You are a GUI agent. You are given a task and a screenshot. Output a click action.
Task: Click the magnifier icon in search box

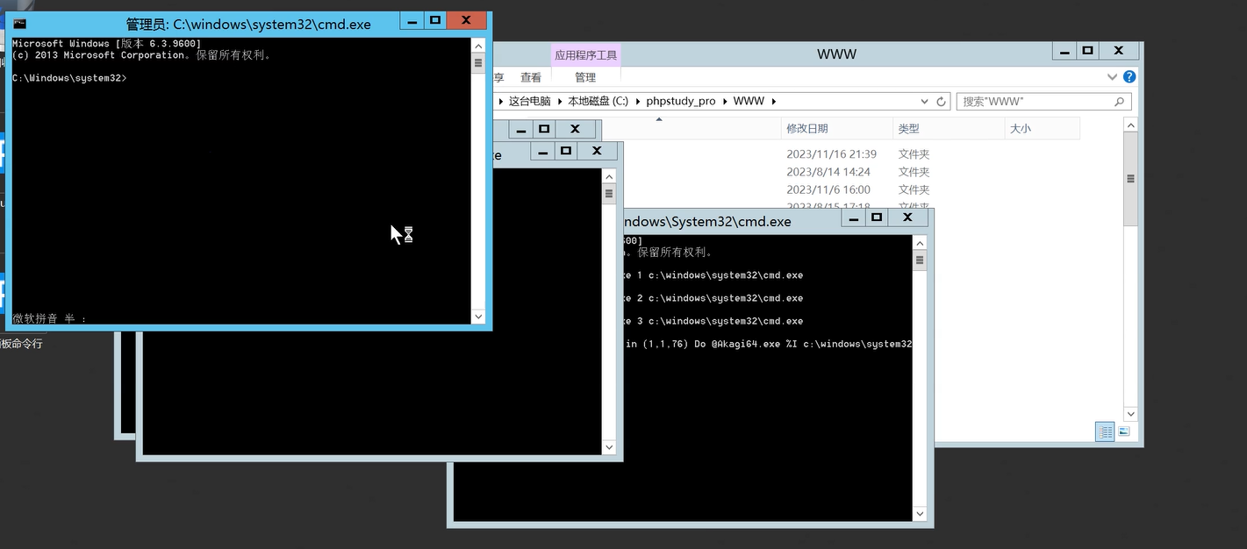pyautogui.click(x=1119, y=102)
